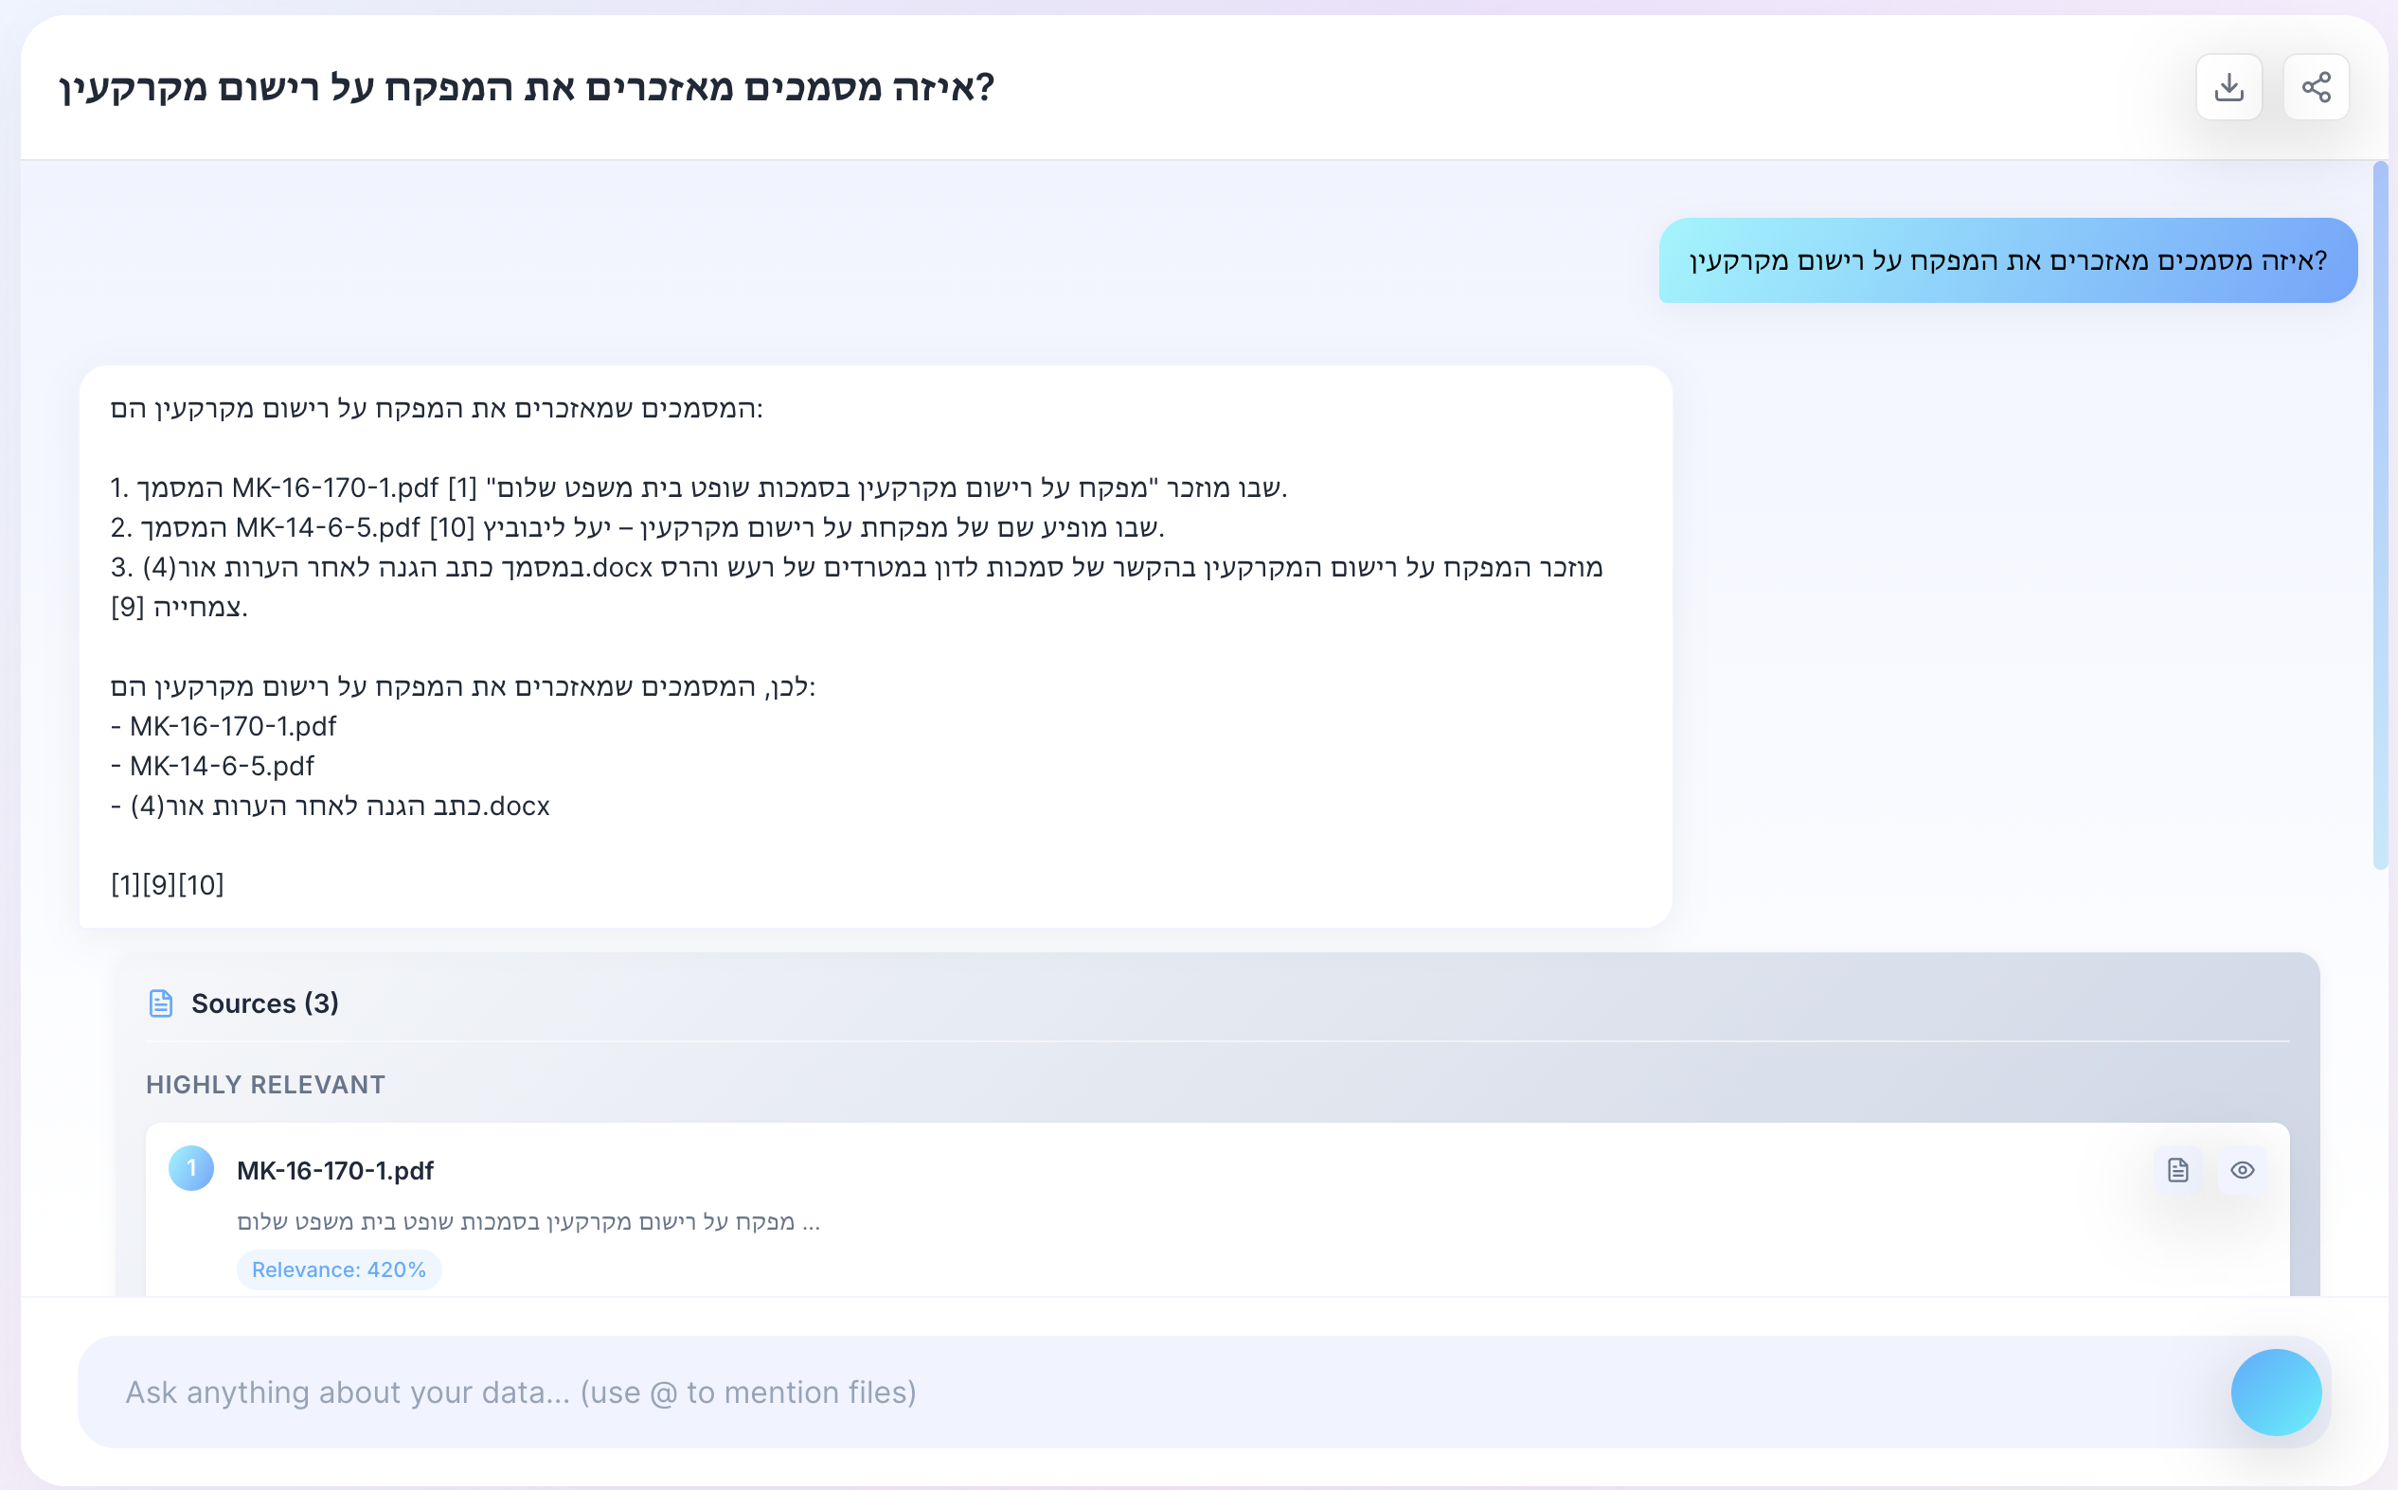Click the share conversation icon
Viewport: 2398px width, 1490px height.
(2316, 88)
